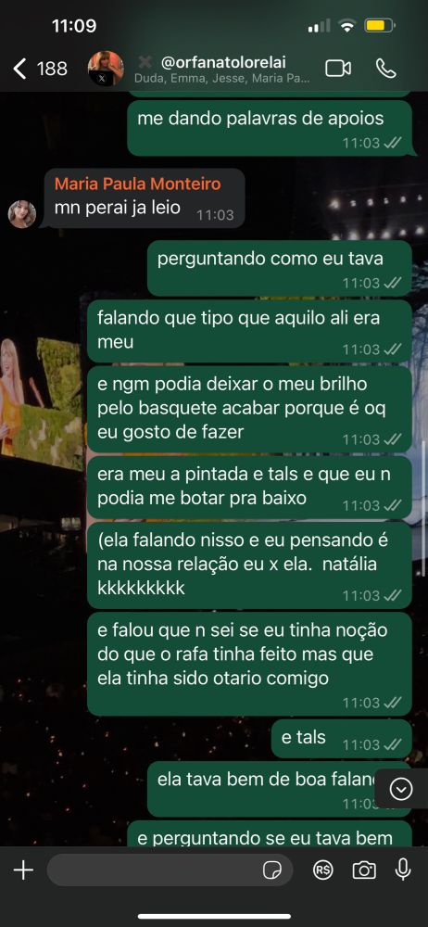Open the group profile picture in header
Image resolution: width=428 pixels, height=927 pixels.
pos(106,69)
